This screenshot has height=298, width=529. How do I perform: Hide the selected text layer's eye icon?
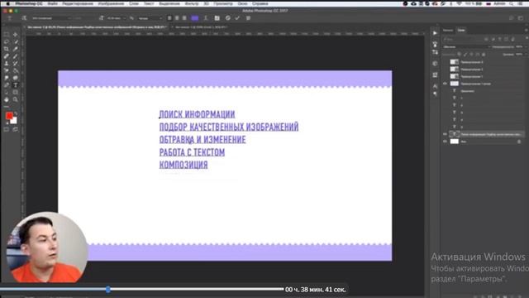pyautogui.click(x=445, y=134)
